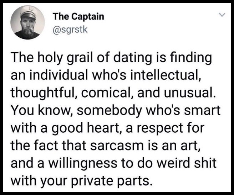Click the word "unusual" in the tweet
234x195 pixels.
click(190, 93)
